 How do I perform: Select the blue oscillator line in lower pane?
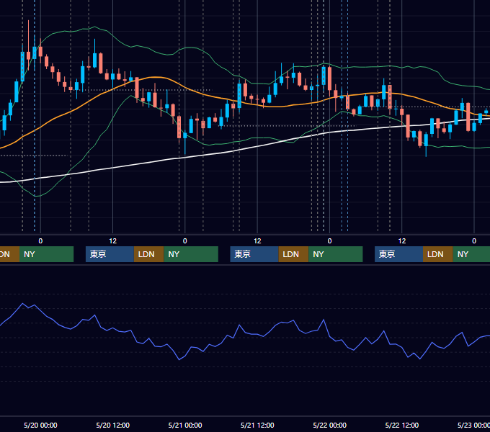(240, 325)
